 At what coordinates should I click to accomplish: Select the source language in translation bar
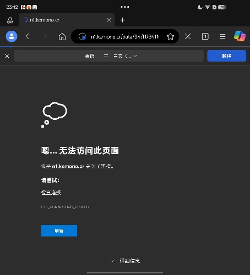[90, 56]
